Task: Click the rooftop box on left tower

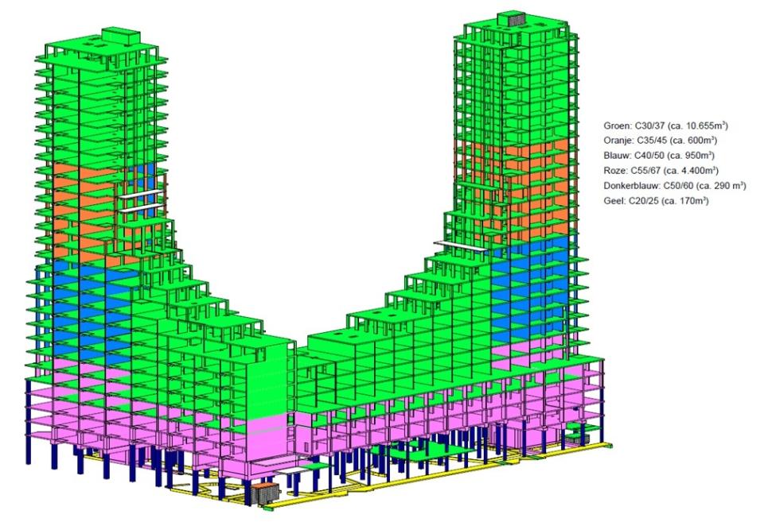Action: (121, 36)
